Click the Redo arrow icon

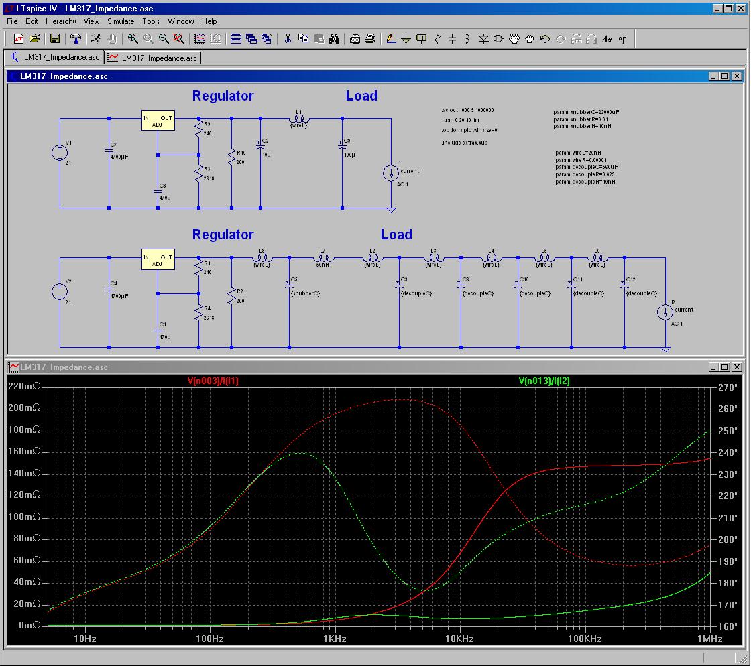point(561,39)
